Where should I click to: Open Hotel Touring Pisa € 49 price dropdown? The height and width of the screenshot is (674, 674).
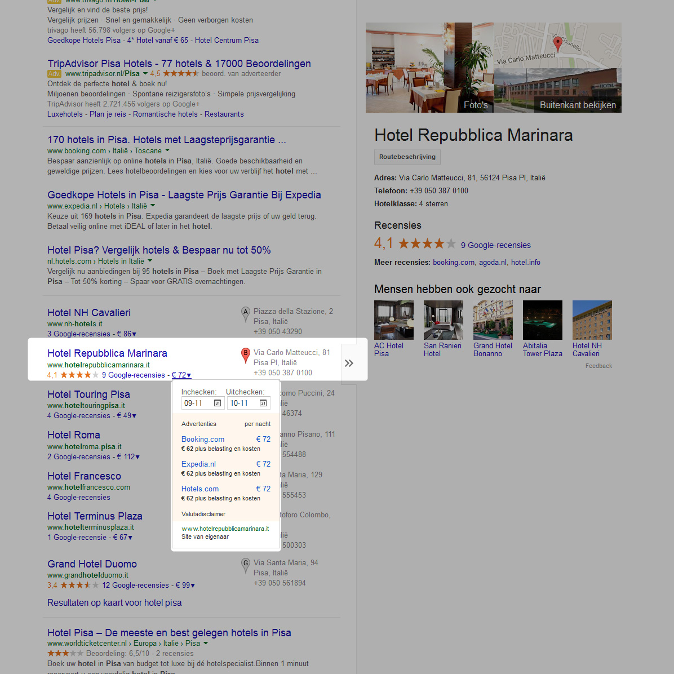pyautogui.click(x=127, y=416)
